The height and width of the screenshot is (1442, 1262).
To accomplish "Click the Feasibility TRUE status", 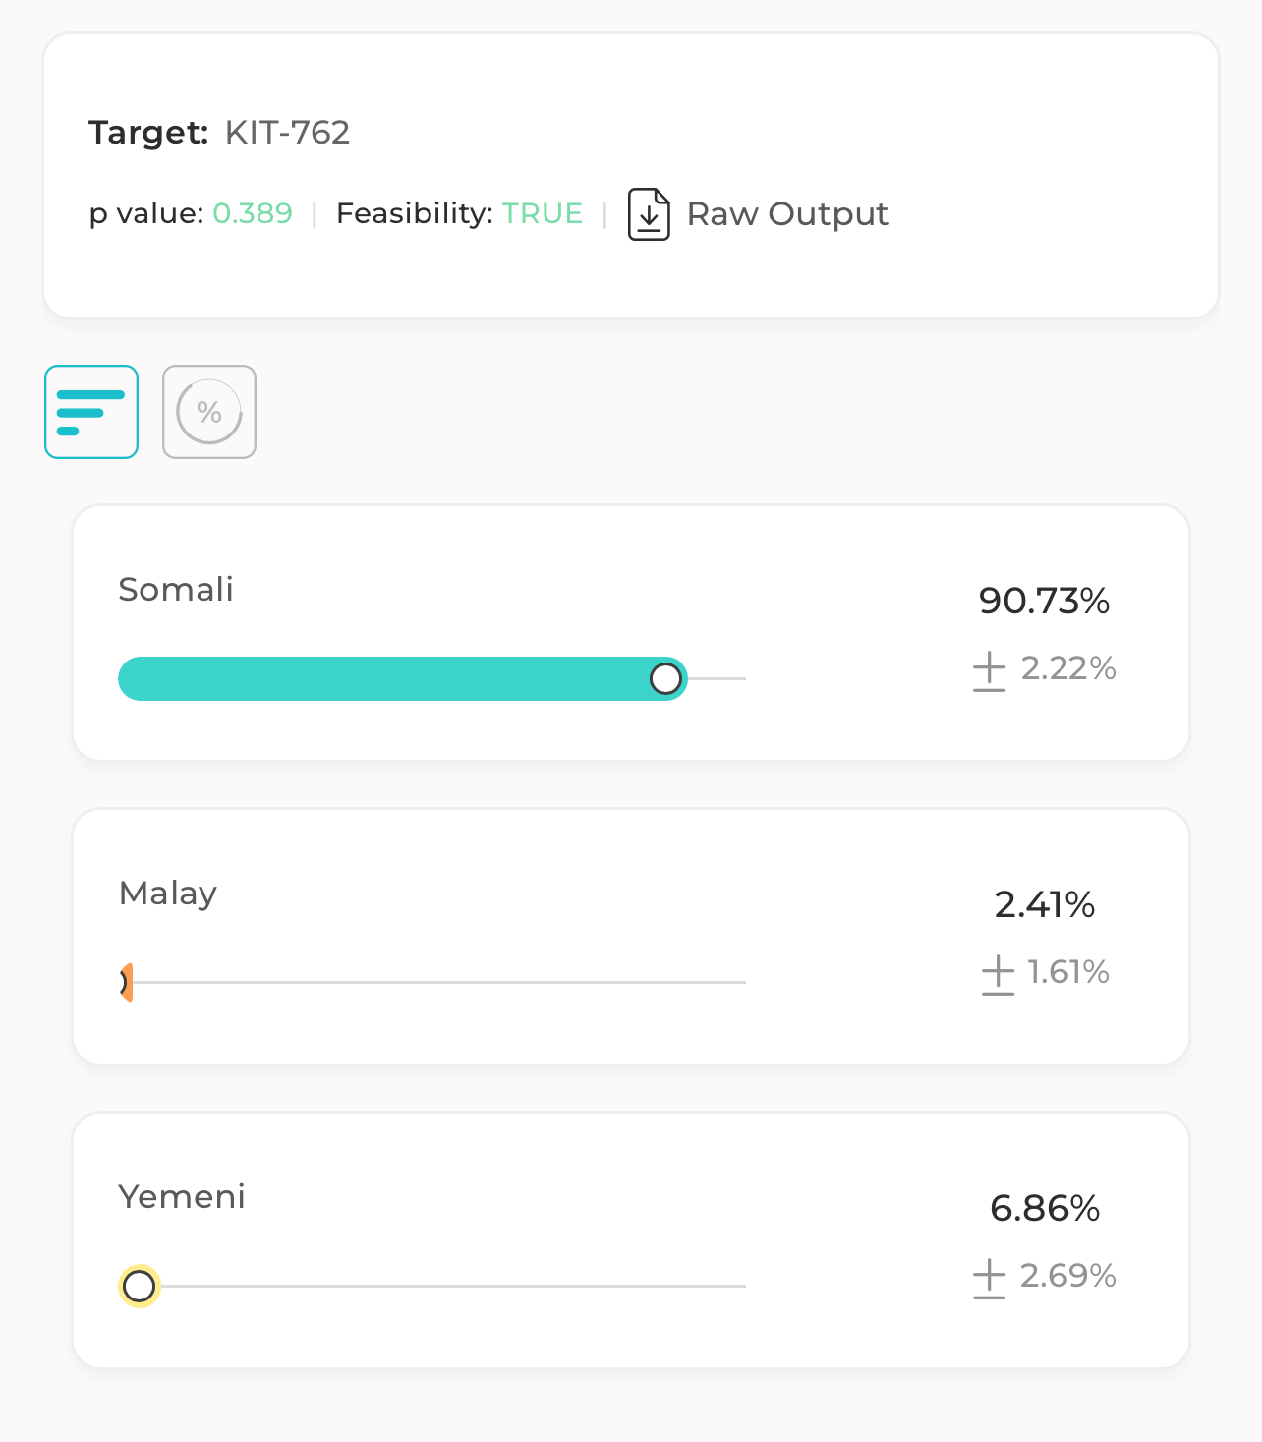I will 542,213.
